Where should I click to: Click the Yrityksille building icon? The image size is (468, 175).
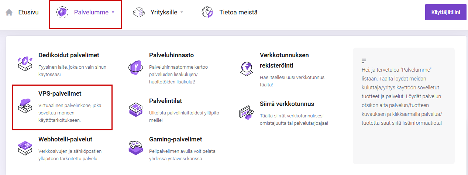tap(139, 12)
